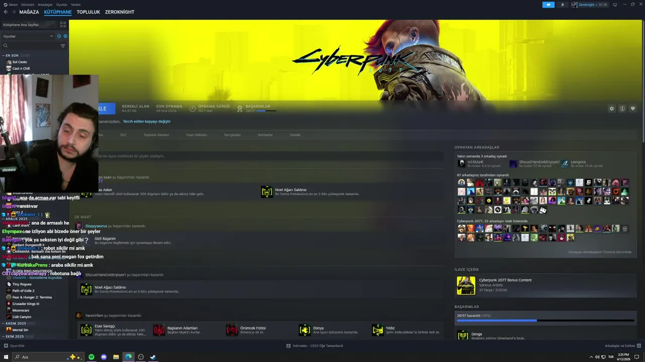Image resolution: width=645 pixels, height=362 pixels.
Task: Select Path of Exile 2
Action: coord(23,291)
